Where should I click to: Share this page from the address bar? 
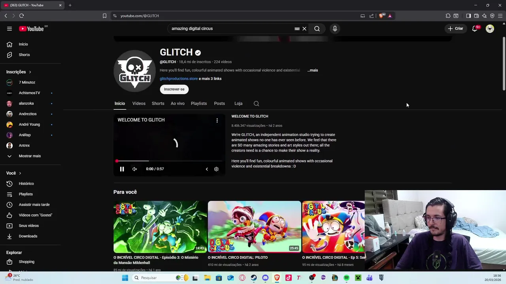point(372,16)
